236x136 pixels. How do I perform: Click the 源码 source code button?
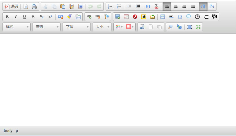point(11,6)
